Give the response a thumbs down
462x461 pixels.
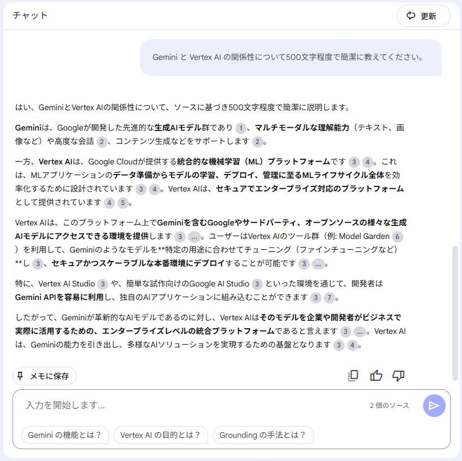point(398,376)
